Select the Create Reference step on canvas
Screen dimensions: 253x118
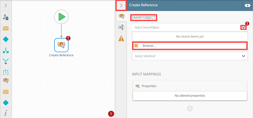pyautogui.click(x=61, y=45)
